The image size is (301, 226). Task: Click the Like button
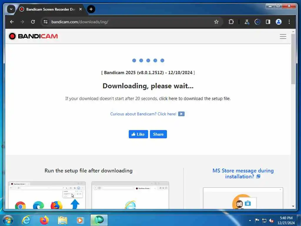point(138,134)
